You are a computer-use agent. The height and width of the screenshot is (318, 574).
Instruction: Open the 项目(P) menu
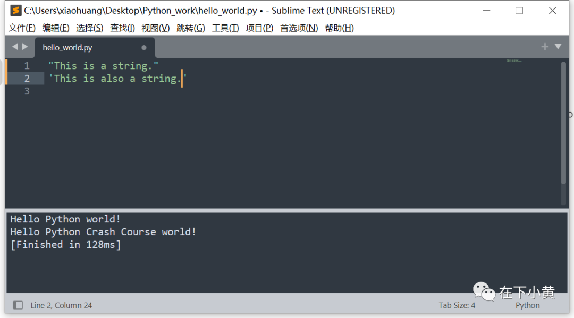[259, 28]
